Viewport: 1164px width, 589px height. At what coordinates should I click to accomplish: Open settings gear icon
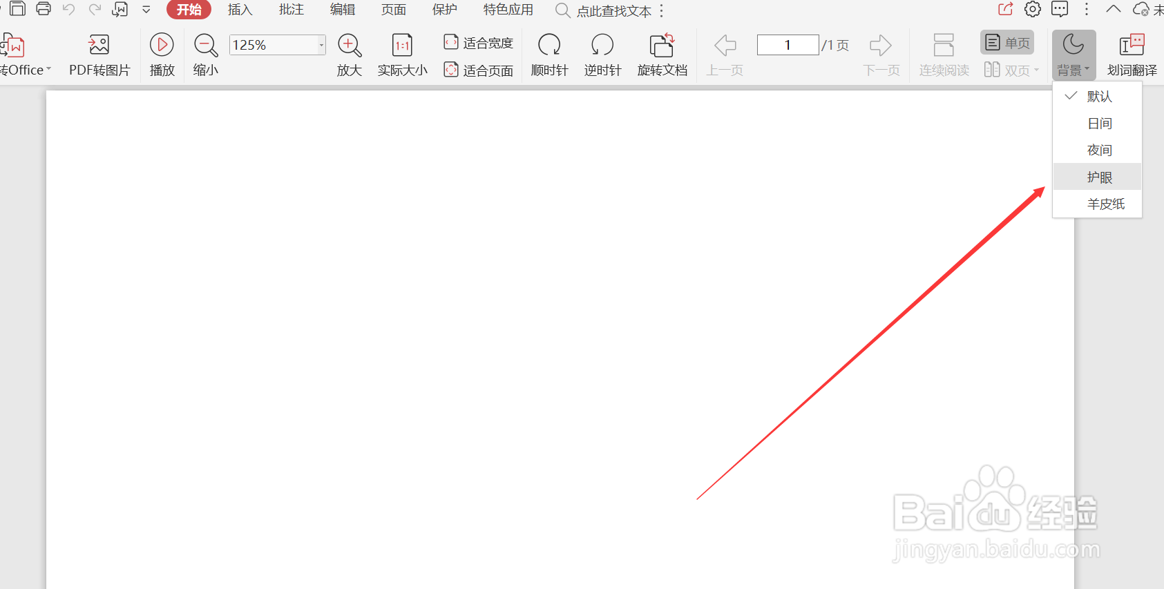pyautogui.click(x=1033, y=9)
